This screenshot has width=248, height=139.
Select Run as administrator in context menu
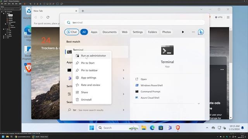(92, 56)
